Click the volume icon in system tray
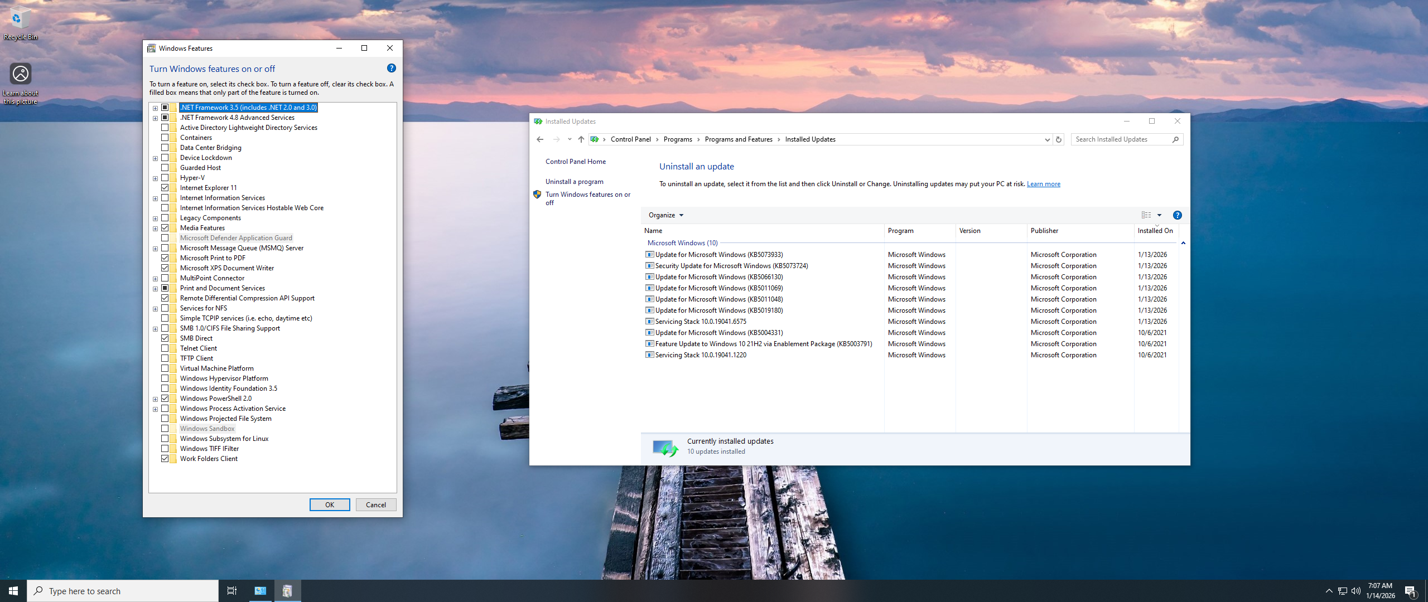1428x602 pixels. point(1356,591)
